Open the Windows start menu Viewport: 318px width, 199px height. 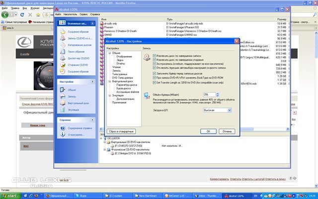point(10,196)
